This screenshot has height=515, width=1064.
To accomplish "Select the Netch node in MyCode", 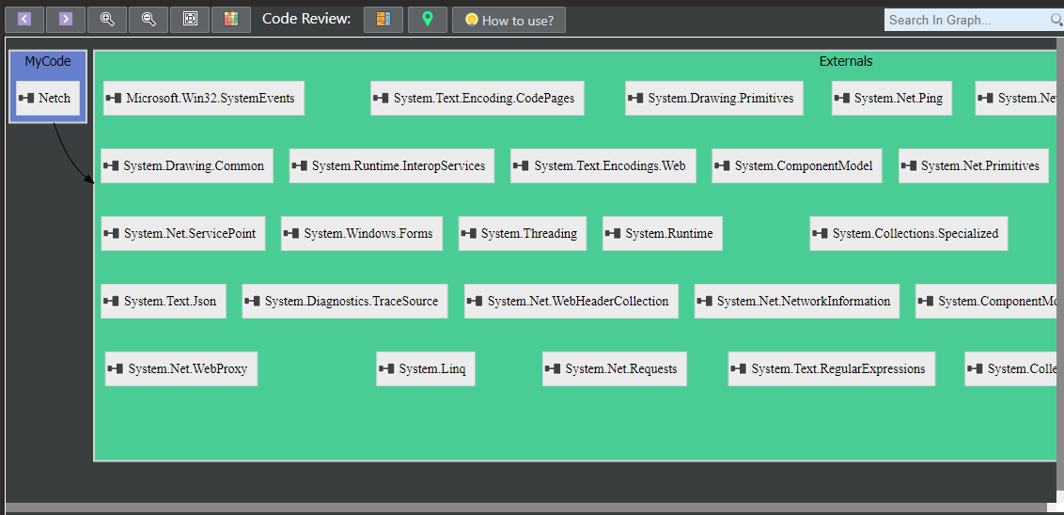I will coord(48,98).
